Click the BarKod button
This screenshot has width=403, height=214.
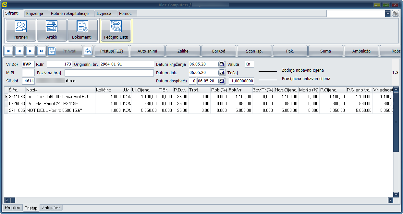[219, 51]
